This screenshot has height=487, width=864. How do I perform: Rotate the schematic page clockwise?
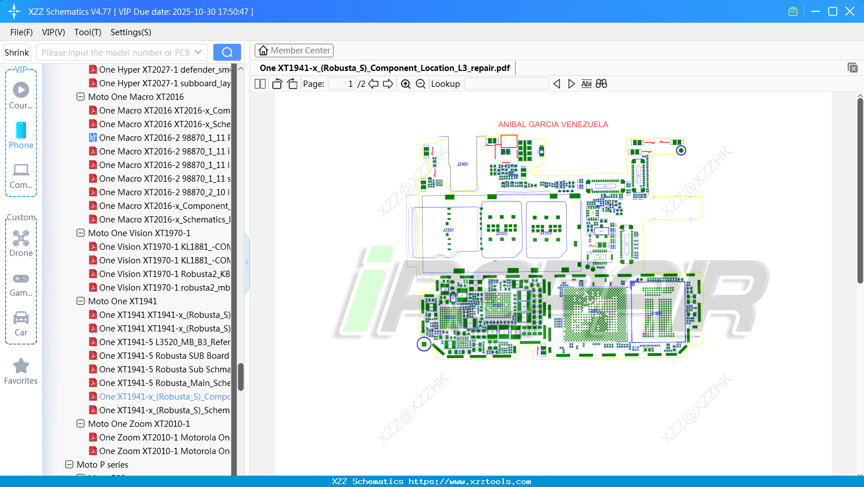coord(292,83)
